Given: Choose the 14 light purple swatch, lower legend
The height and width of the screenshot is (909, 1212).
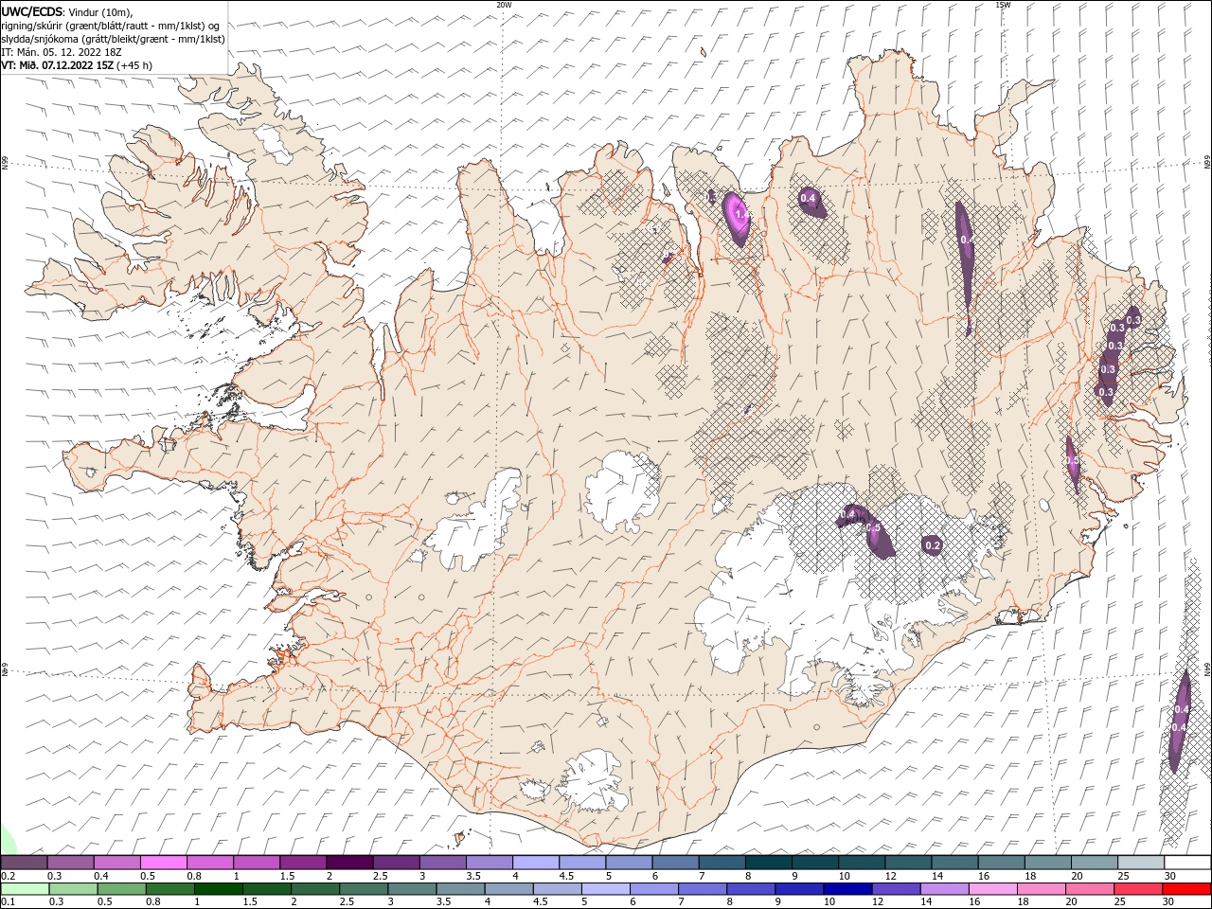Looking at the screenshot, I should 944,889.
